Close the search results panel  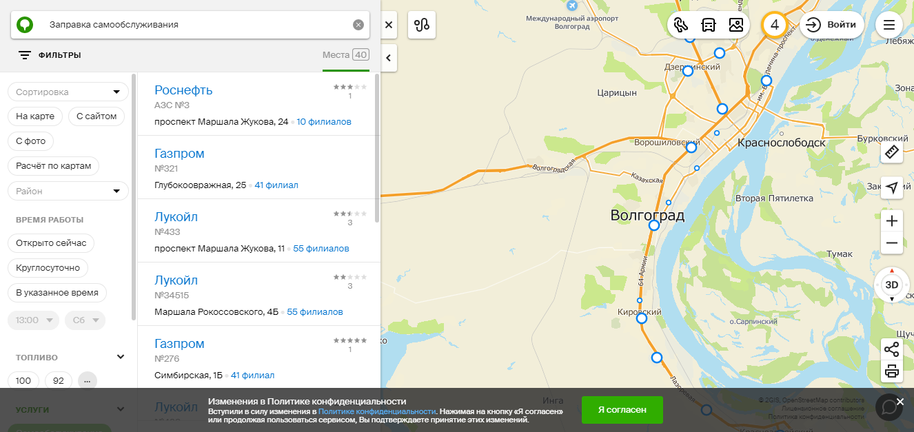click(388, 25)
